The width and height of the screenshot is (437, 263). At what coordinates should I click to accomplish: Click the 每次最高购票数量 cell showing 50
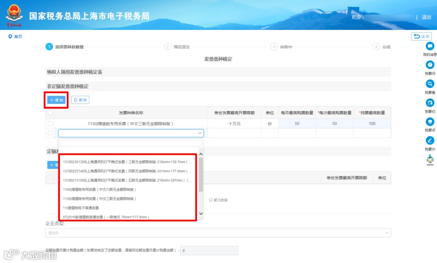coord(335,123)
